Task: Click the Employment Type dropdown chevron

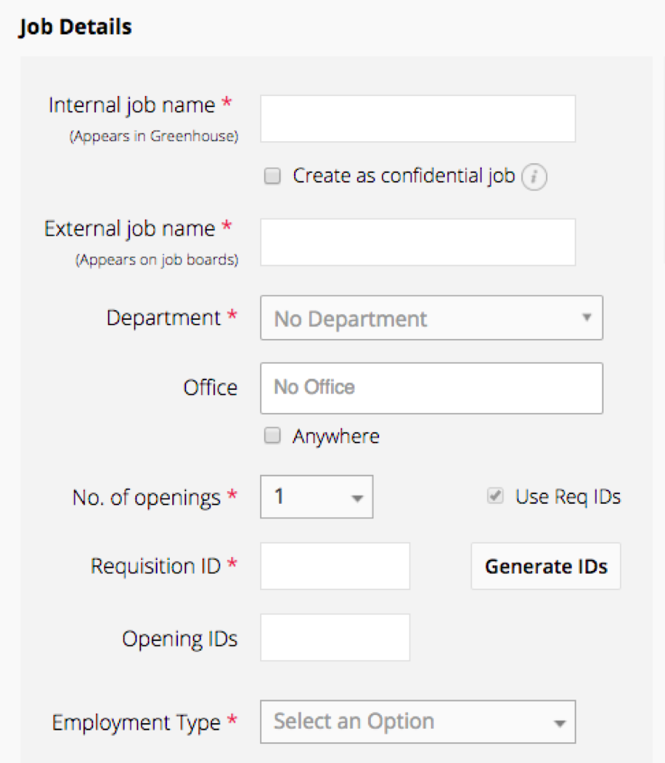Action: click(x=562, y=722)
